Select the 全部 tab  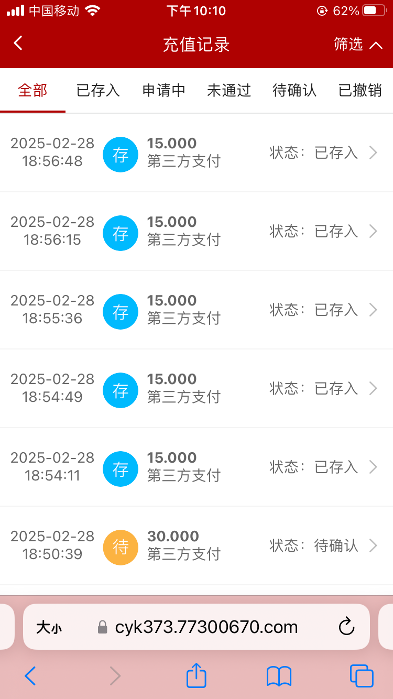click(32, 91)
